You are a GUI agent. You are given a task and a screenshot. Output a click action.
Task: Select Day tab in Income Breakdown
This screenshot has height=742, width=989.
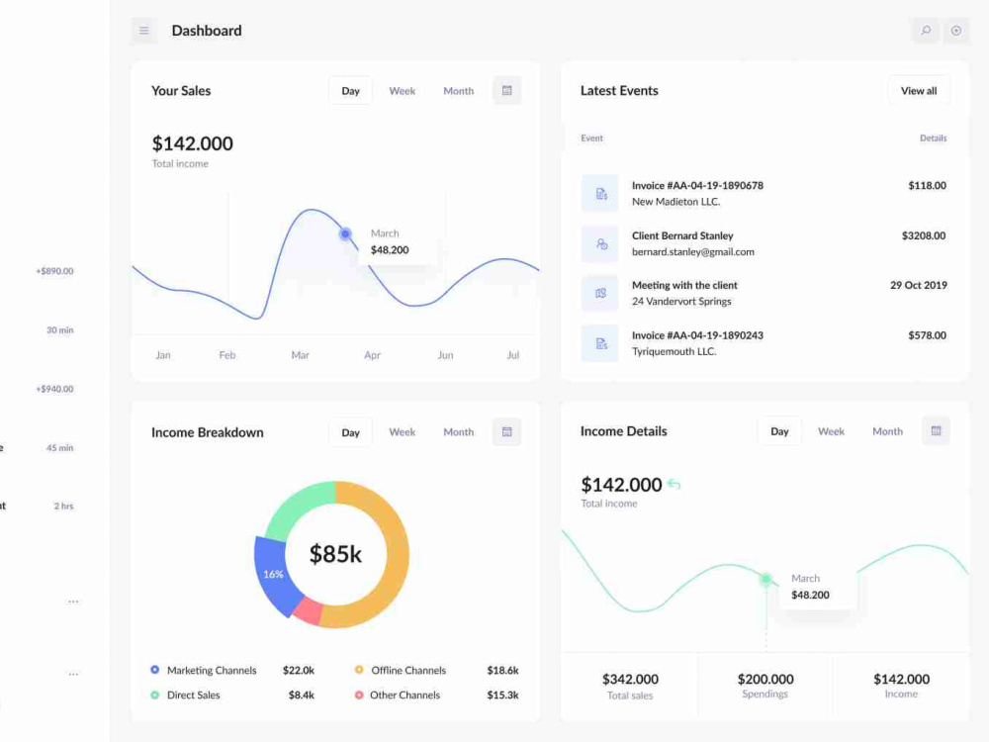click(x=351, y=432)
